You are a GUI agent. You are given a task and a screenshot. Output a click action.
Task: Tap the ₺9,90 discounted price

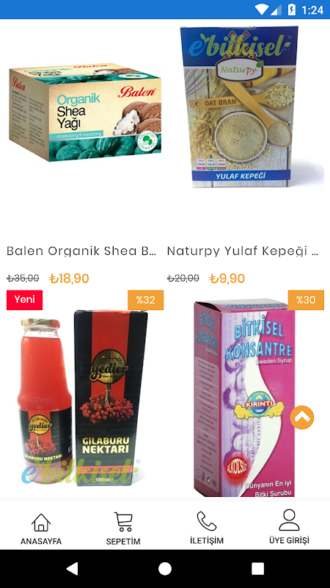(227, 279)
